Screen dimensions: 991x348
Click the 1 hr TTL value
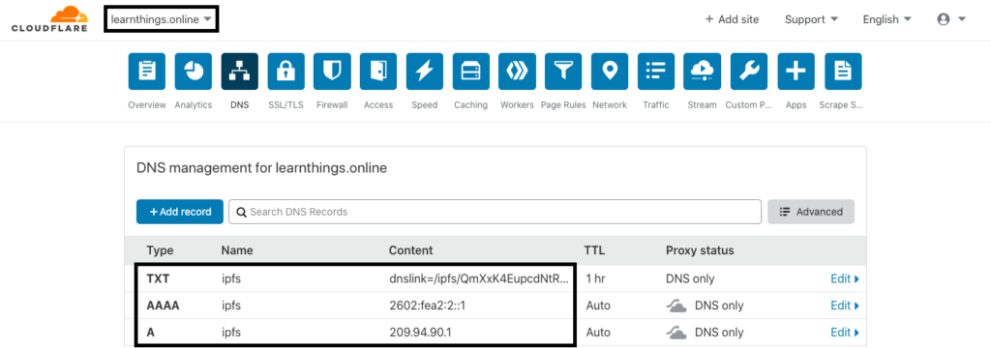[x=596, y=278]
